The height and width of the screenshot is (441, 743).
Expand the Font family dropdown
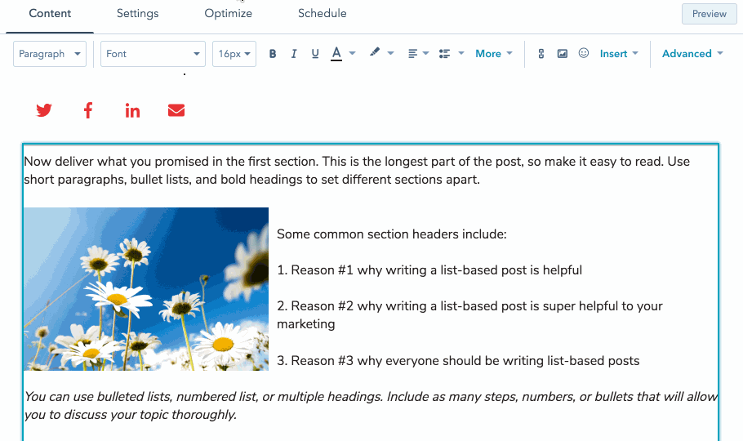pyautogui.click(x=153, y=54)
